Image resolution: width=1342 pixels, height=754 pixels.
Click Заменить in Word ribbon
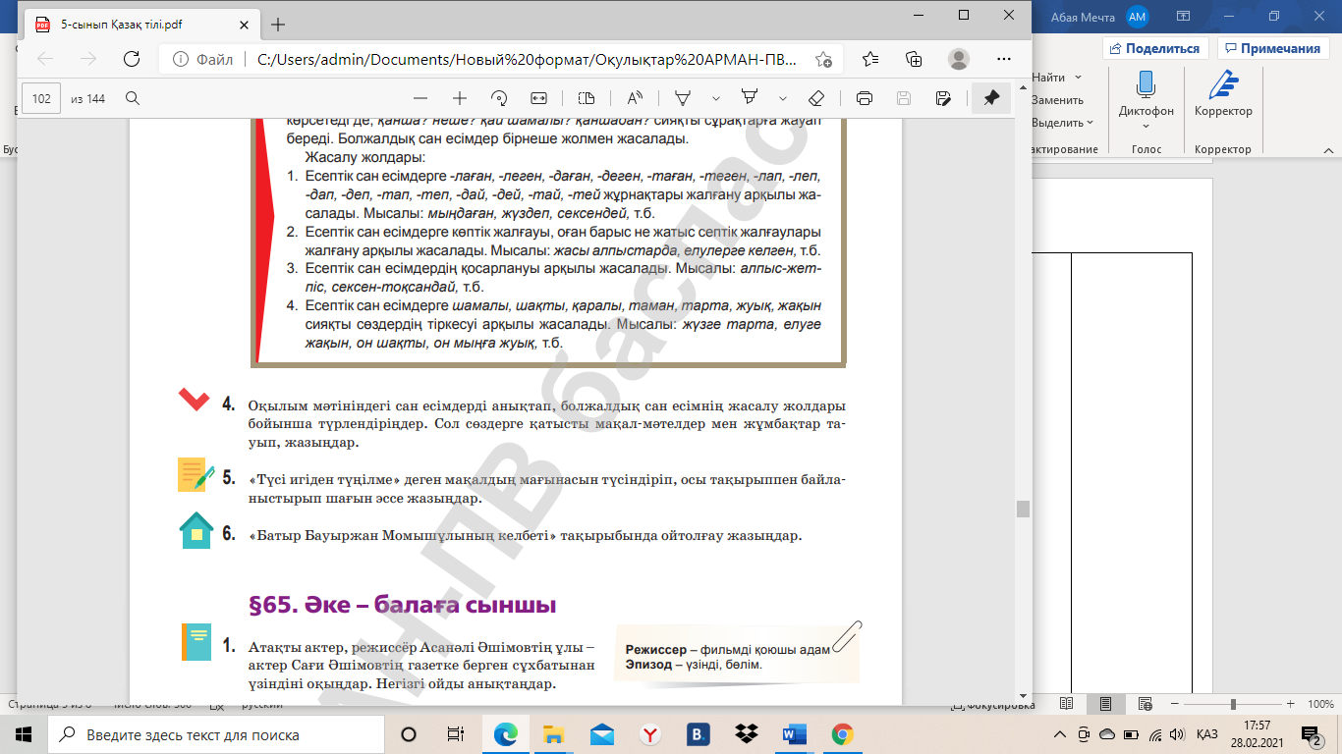(x=1057, y=100)
